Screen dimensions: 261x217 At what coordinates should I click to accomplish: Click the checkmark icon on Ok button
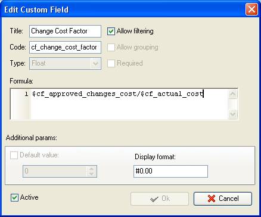tap(154, 199)
